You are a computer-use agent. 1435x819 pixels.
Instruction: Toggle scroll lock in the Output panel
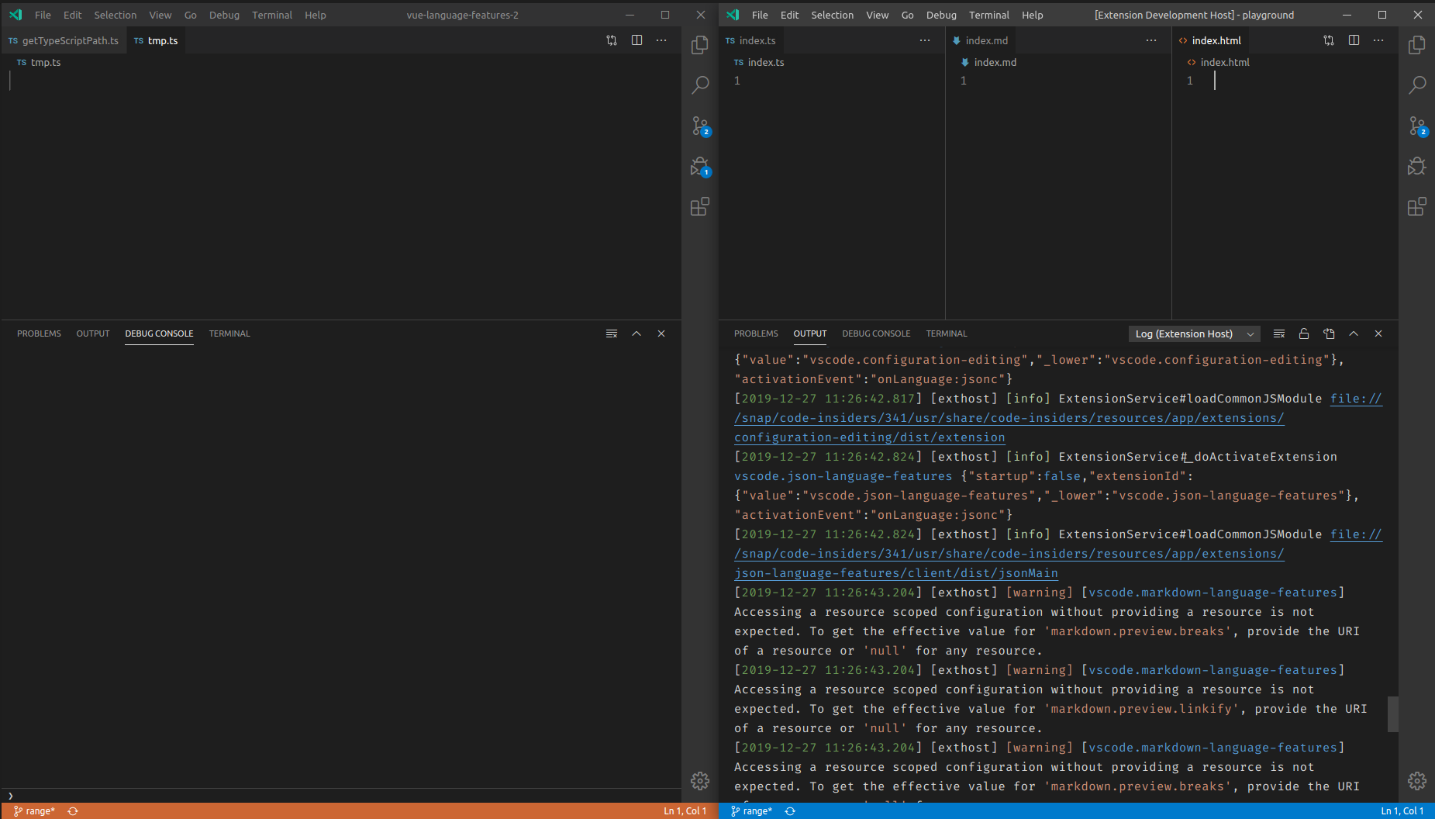click(x=1303, y=333)
